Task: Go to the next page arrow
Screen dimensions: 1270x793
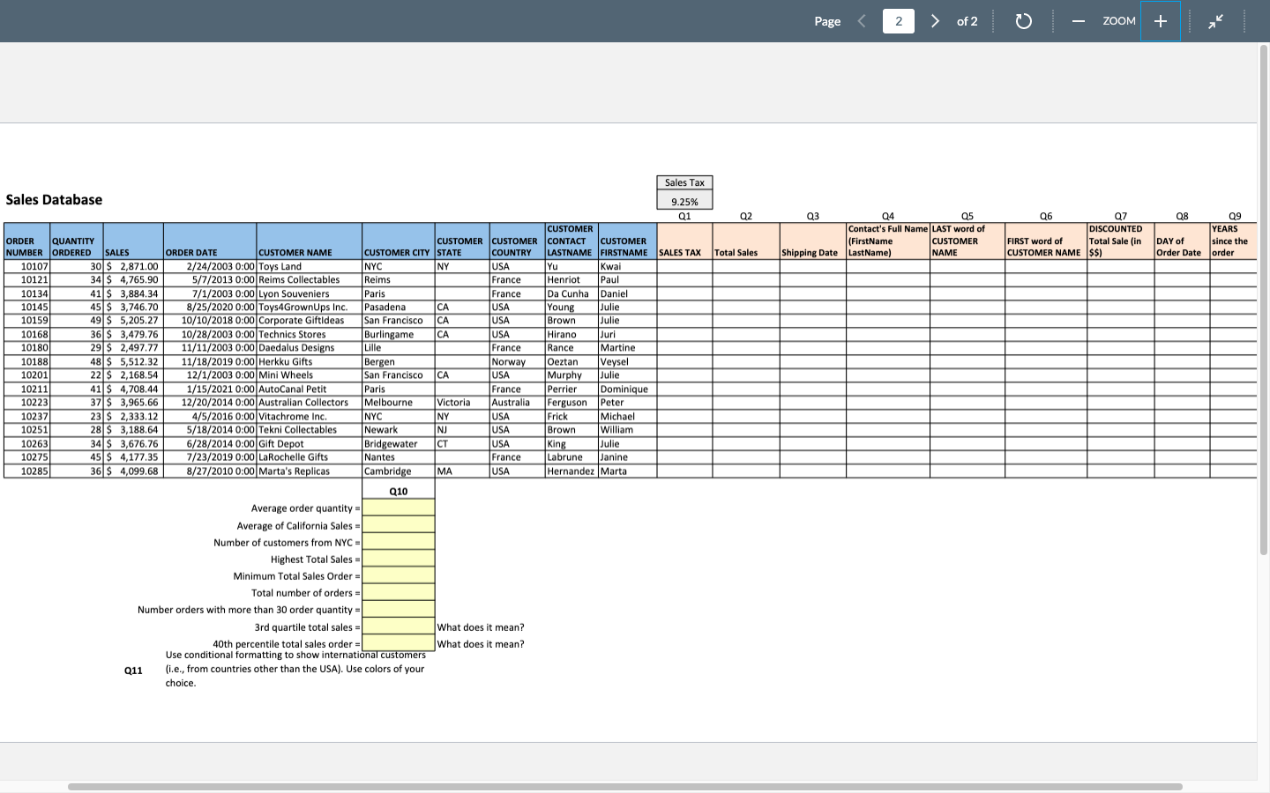Action: coord(935,21)
